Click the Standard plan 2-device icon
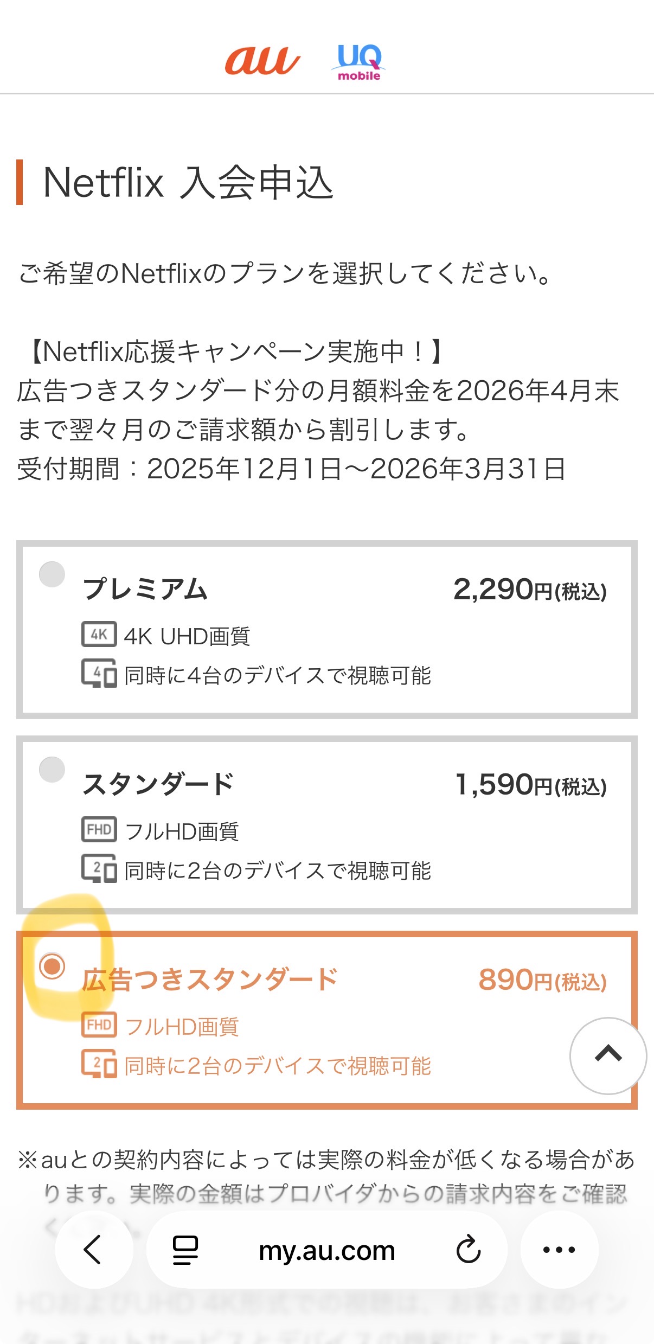This screenshot has width=654, height=1344. (99, 868)
